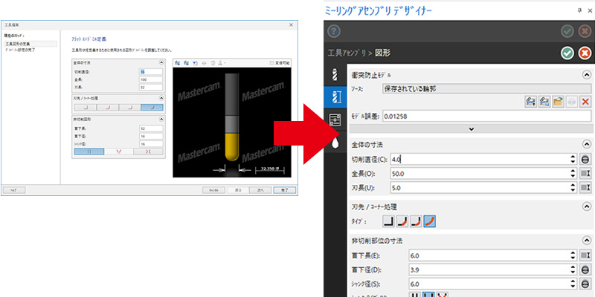This screenshot has width=595, height=297.
Task: Collapse the 全体の寸法 section
Action: tap(585, 143)
